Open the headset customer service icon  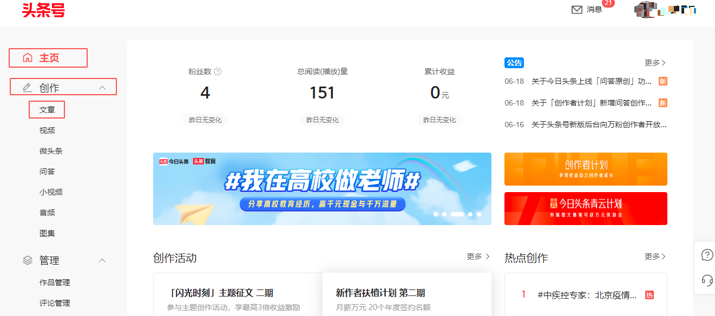[706, 280]
